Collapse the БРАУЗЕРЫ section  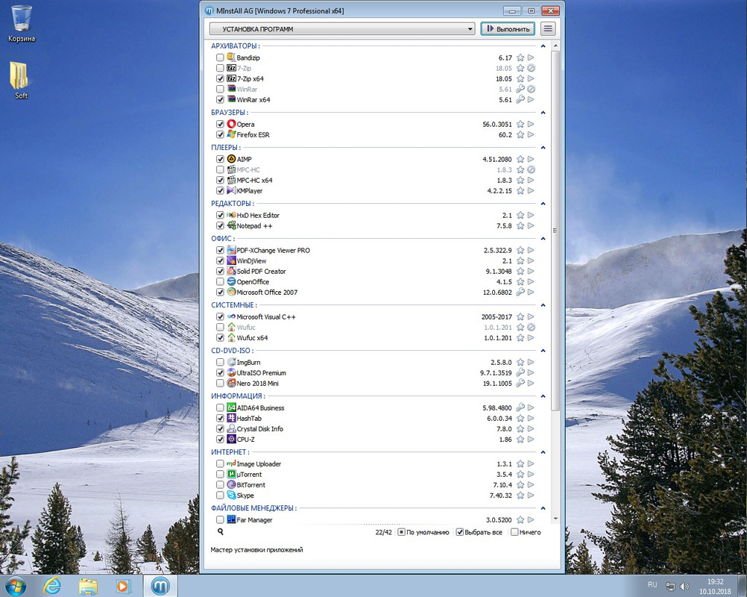pyautogui.click(x=543, y=113)
